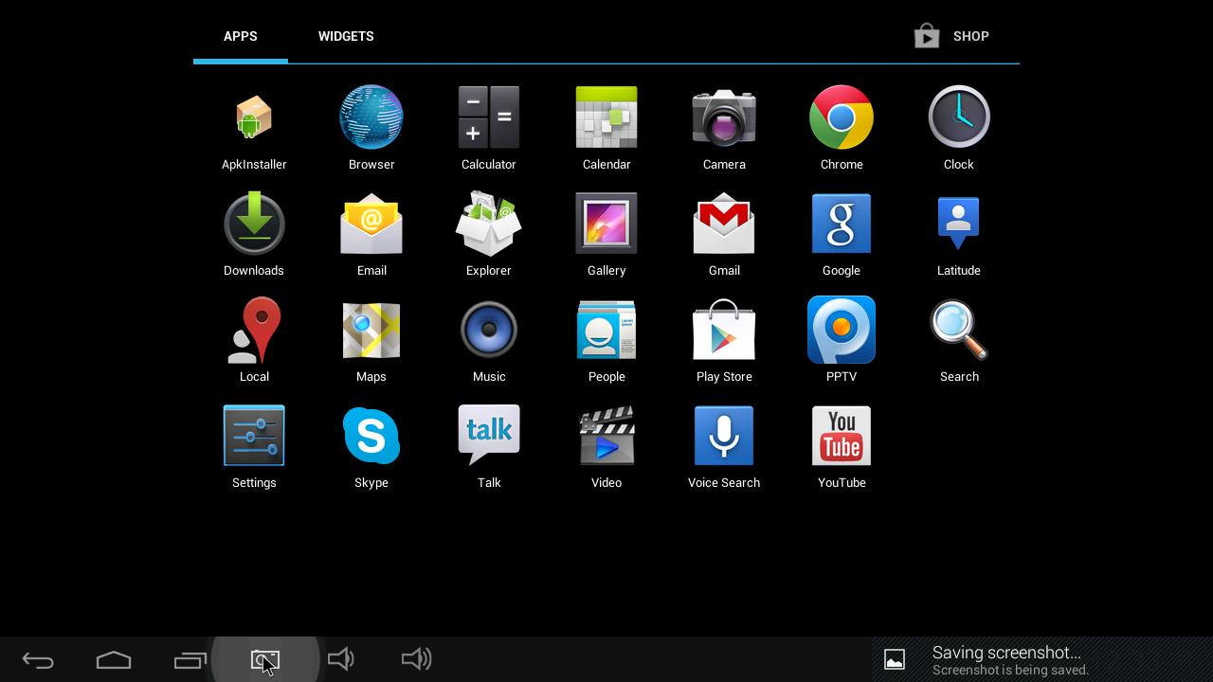
Task: Tap the Home navigation button
Action: (x=114, y=659)
